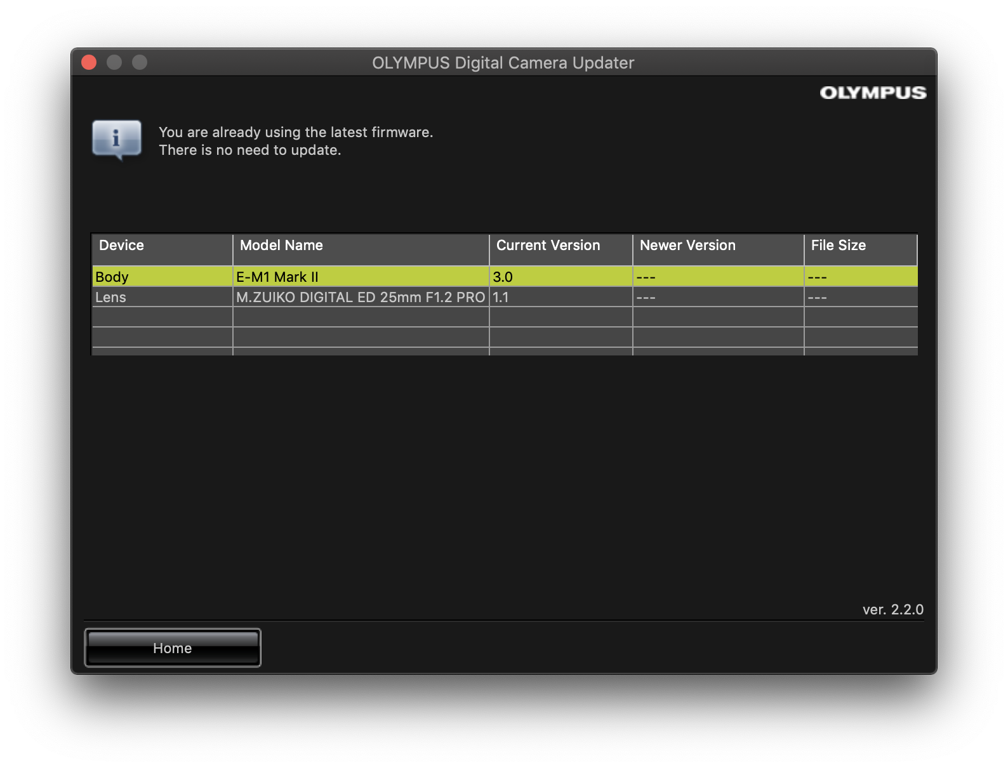Click the 1.1 lens version cell
Screen dimensions: 1008x768
pos(561,297)
